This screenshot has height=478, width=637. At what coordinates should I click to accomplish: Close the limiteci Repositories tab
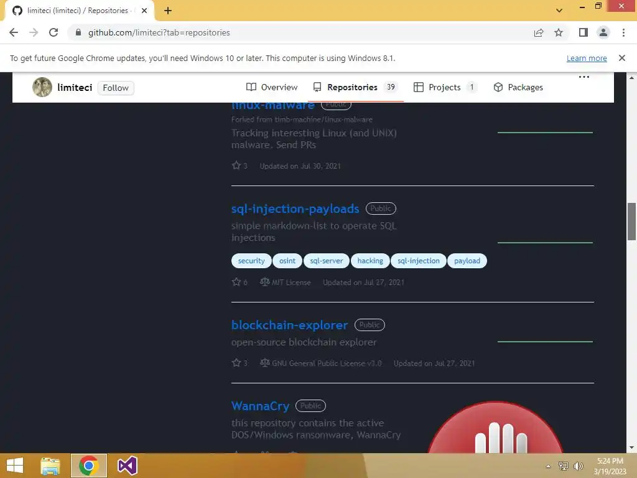tap(144, 11)
